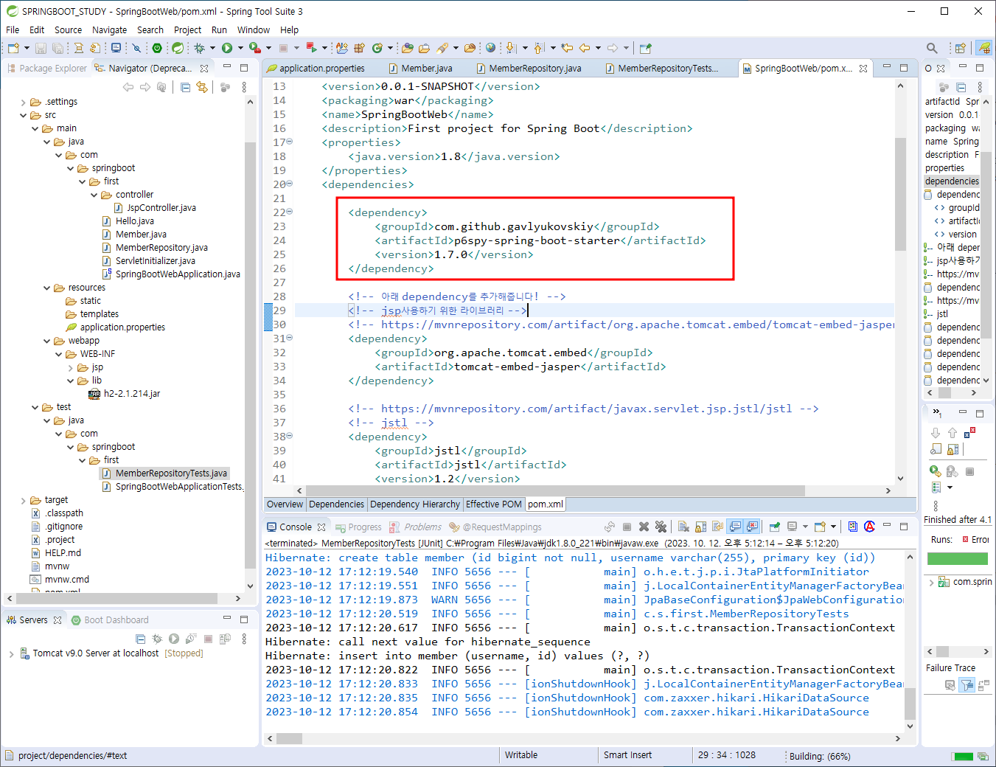Select the Dependencies tab of pom editor
This screenshot has height=767, width=996.
[336, 504]
